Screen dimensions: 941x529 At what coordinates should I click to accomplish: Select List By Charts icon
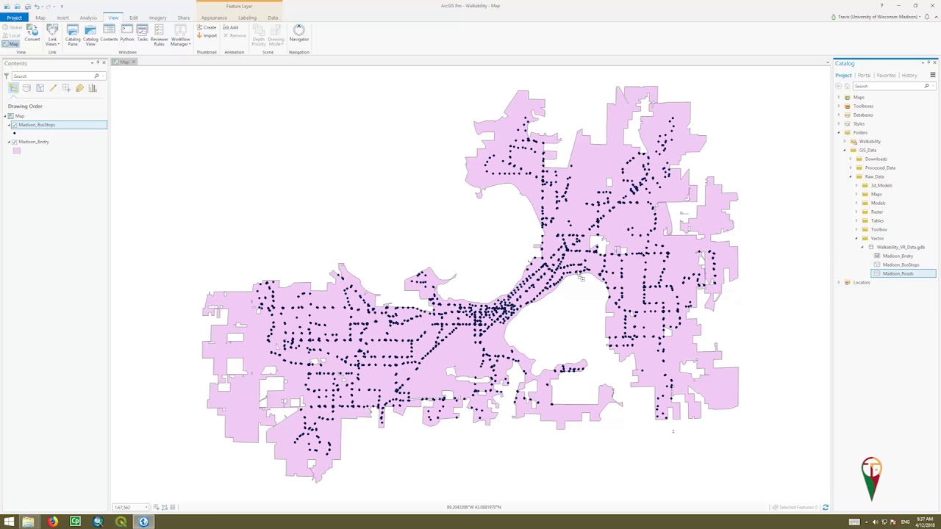pyautogui.click(x=93, y=88)
